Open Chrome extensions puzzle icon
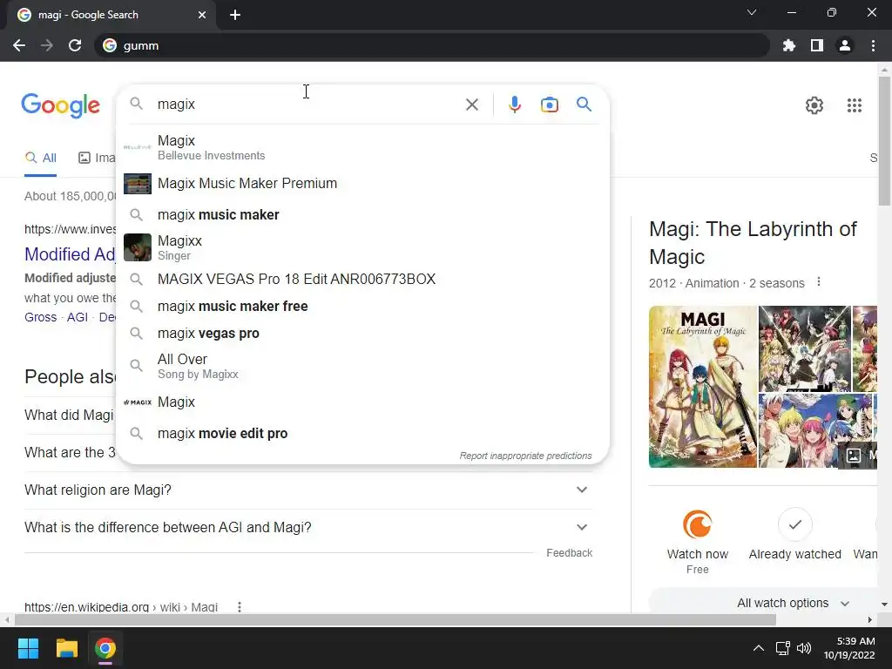Screen dimensions: 892x669 point(789,45)
